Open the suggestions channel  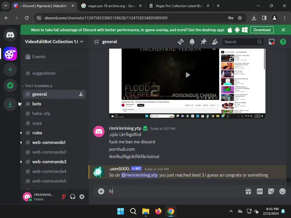pos(54,73)
